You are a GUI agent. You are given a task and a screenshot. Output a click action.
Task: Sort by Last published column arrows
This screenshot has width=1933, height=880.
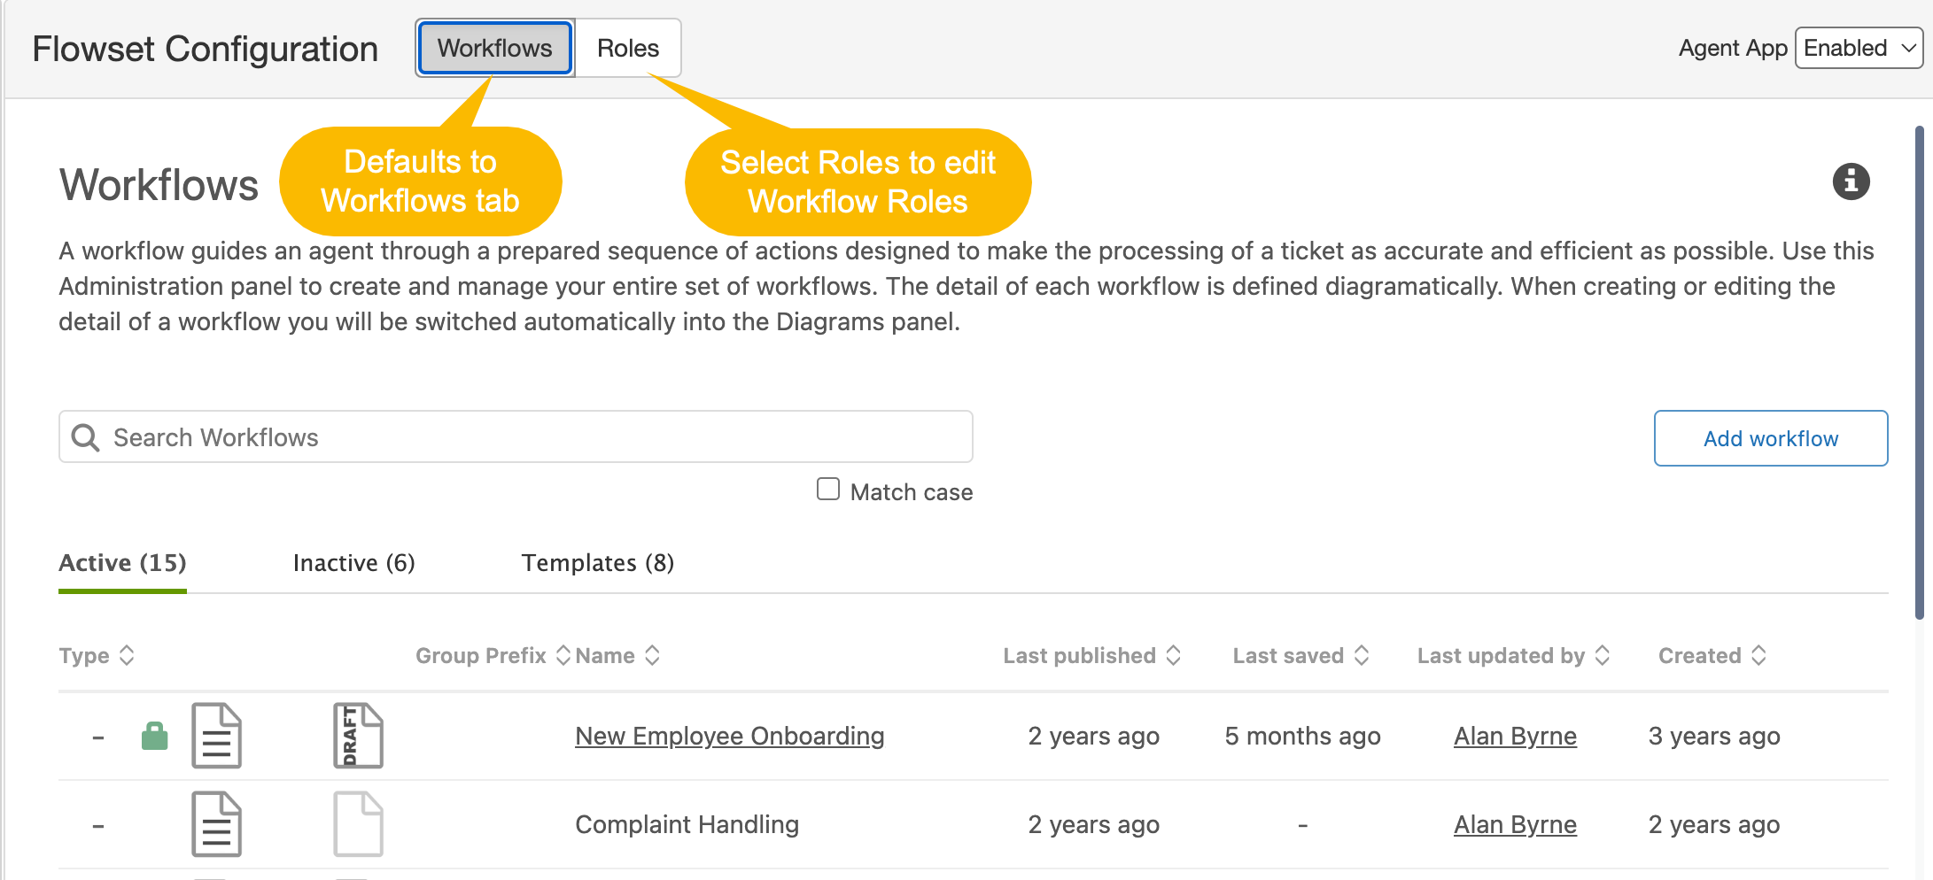pyautogui.click(x=1173, y=655)
